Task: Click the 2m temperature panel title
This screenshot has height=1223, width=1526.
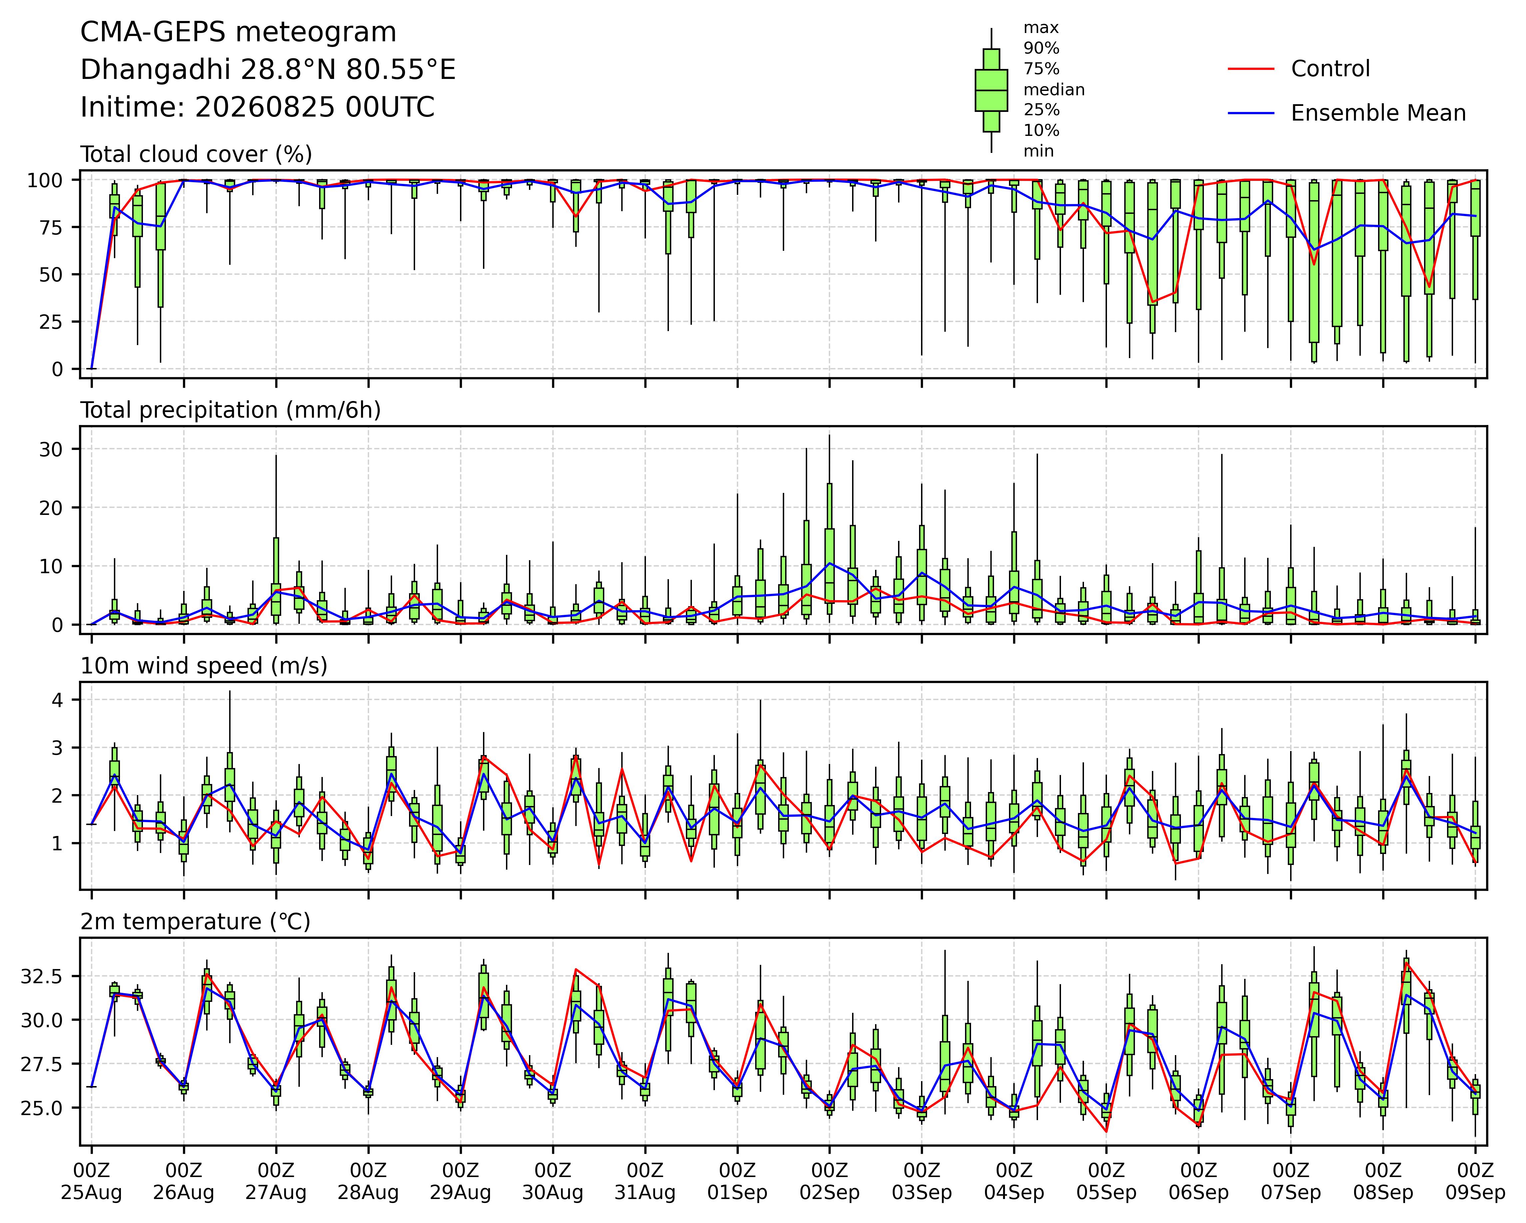Action: coord(195,922)
